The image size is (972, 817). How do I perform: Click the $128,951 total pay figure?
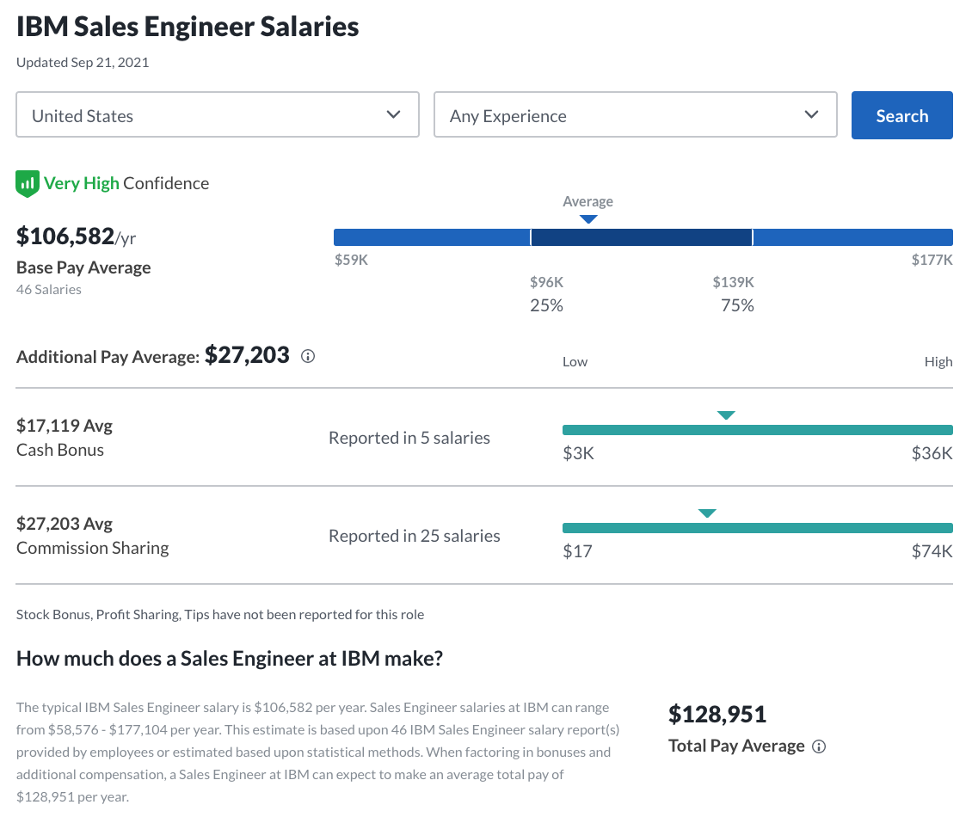pyautogui.click(x=717, y=714)
